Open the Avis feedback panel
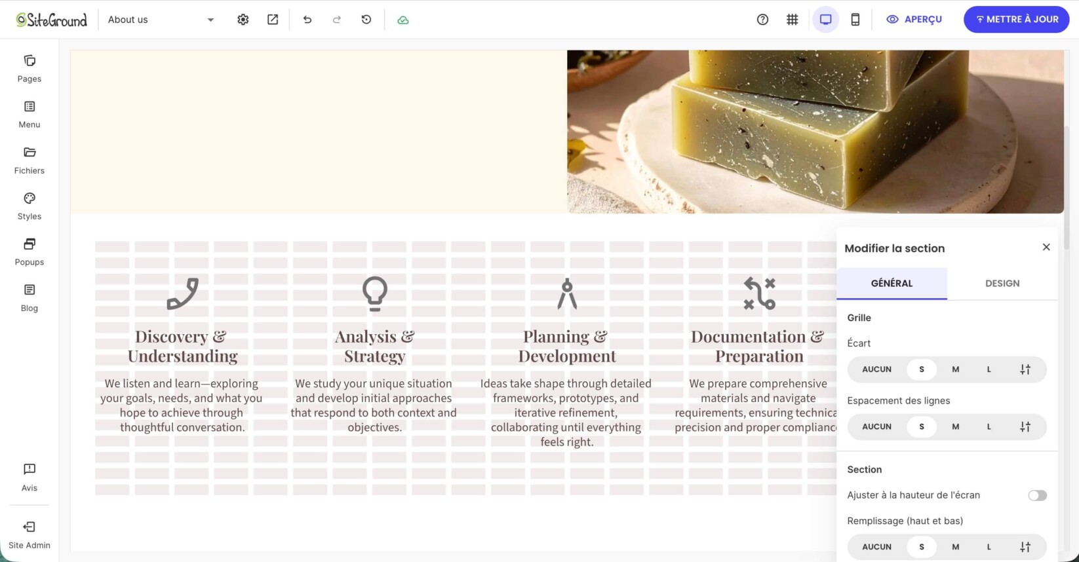The image size is (1079, 562). [x=29, y=478]
